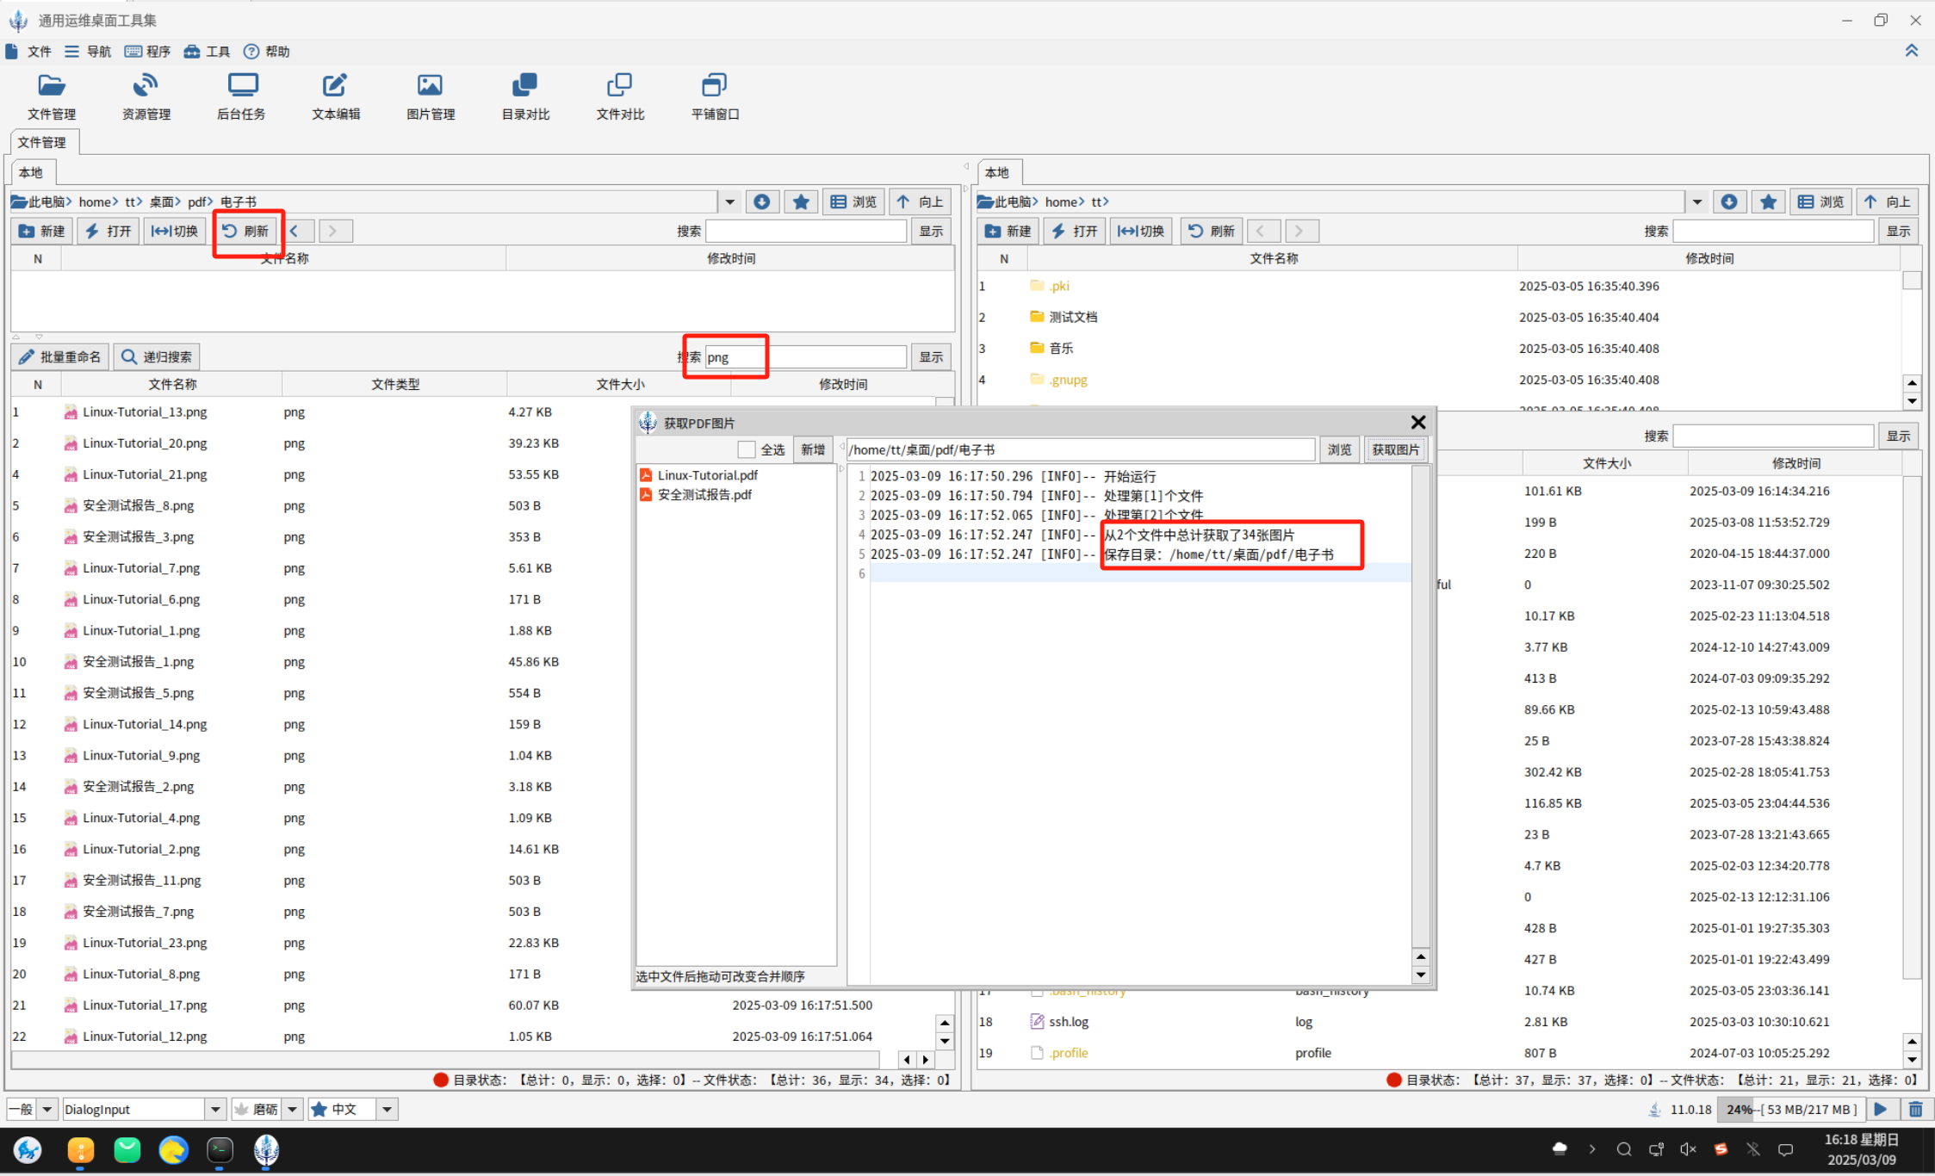1935x1176 pixels.
Task: Select Linux-Tutorial.pdf in the PDF dialog list
Action: [x=707, y=475]
